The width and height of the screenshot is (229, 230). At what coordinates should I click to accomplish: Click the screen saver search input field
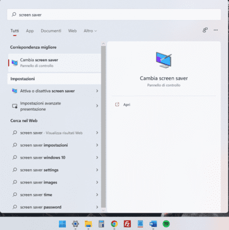(x=114, y=15)
